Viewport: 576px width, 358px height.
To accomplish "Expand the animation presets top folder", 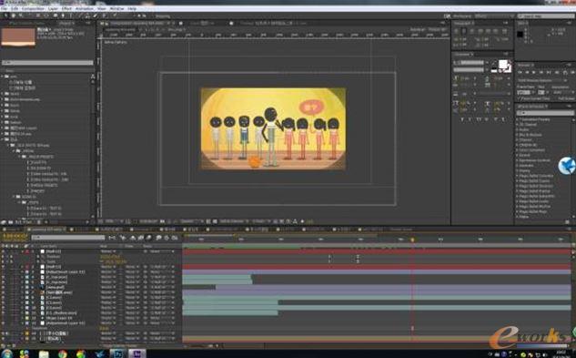I will point(518,119).
